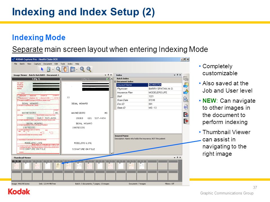
Task: Select thumbnail 1-2
Action: click(x=27, y=165)
